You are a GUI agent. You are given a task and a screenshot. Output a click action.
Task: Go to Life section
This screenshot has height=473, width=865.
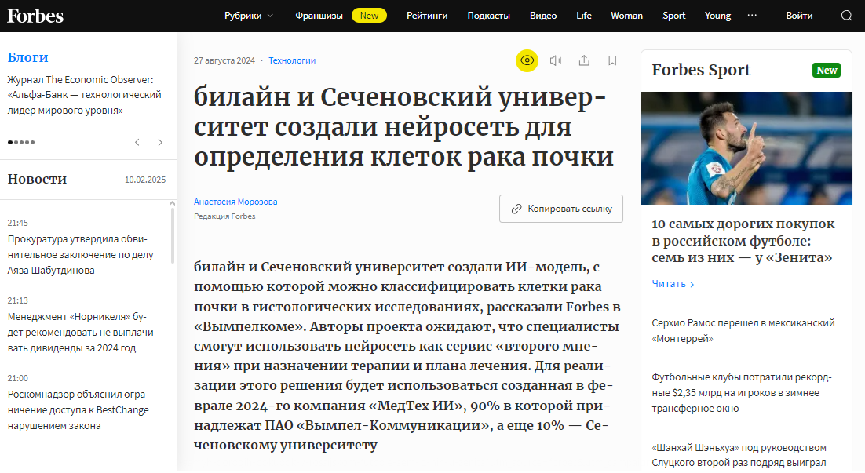pyautogui.click(x=584, y=16)
